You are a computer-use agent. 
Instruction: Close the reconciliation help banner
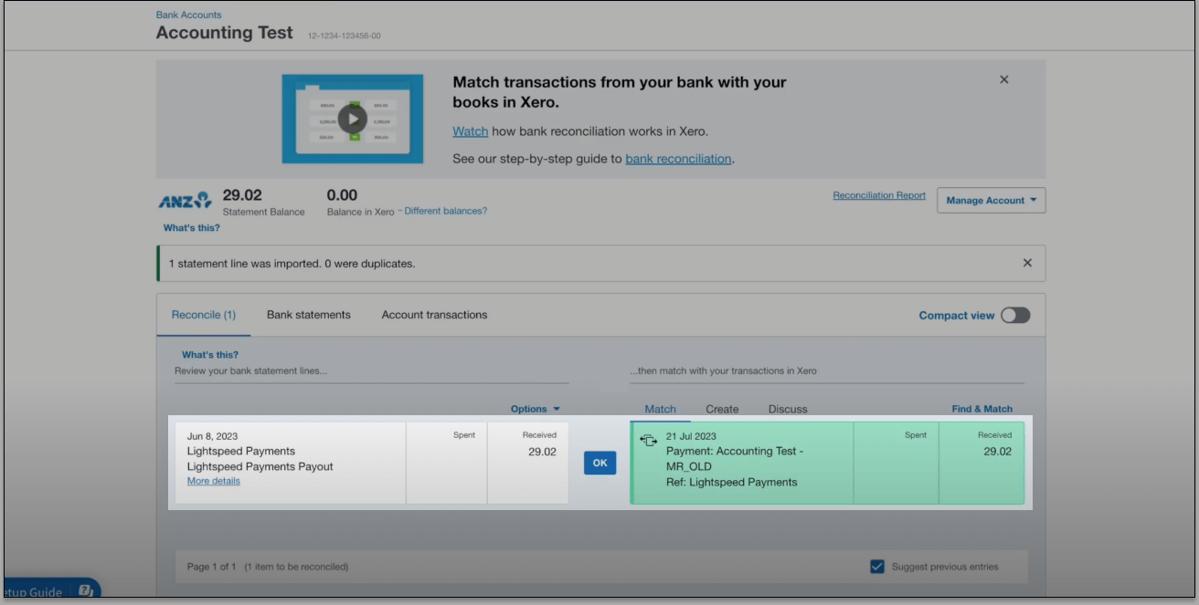(1004, 79)
